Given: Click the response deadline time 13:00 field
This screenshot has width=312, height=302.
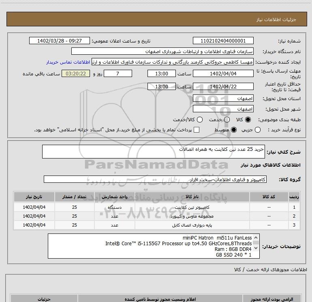Looking at the screenshot, I should pos(162,74).
